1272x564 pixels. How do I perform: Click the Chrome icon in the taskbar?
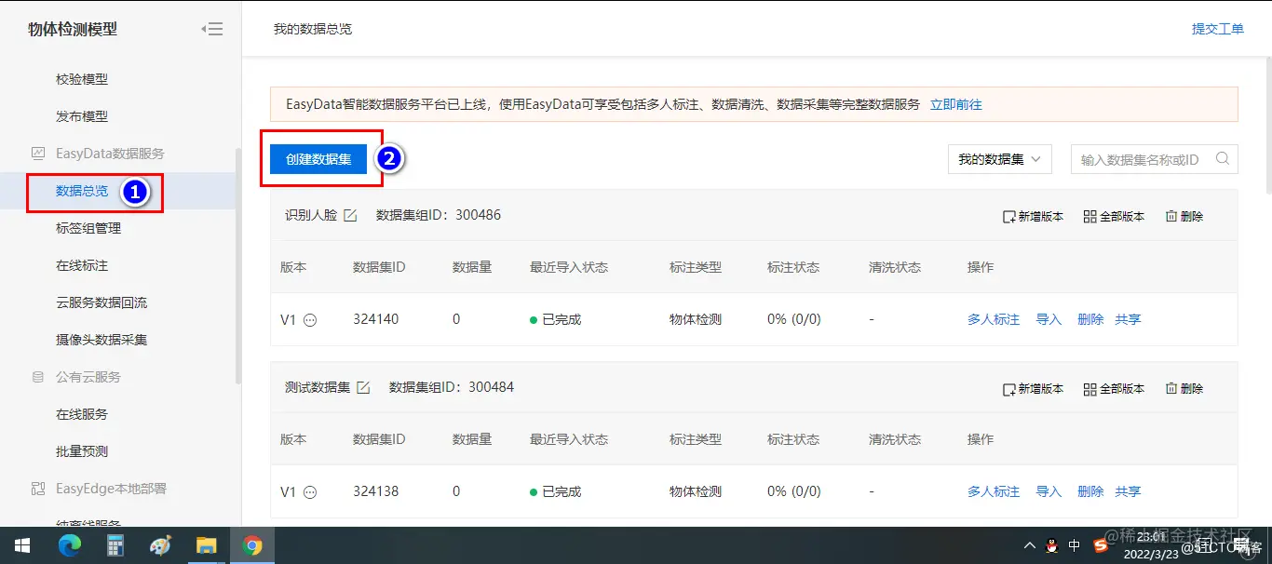coord(251,545)
